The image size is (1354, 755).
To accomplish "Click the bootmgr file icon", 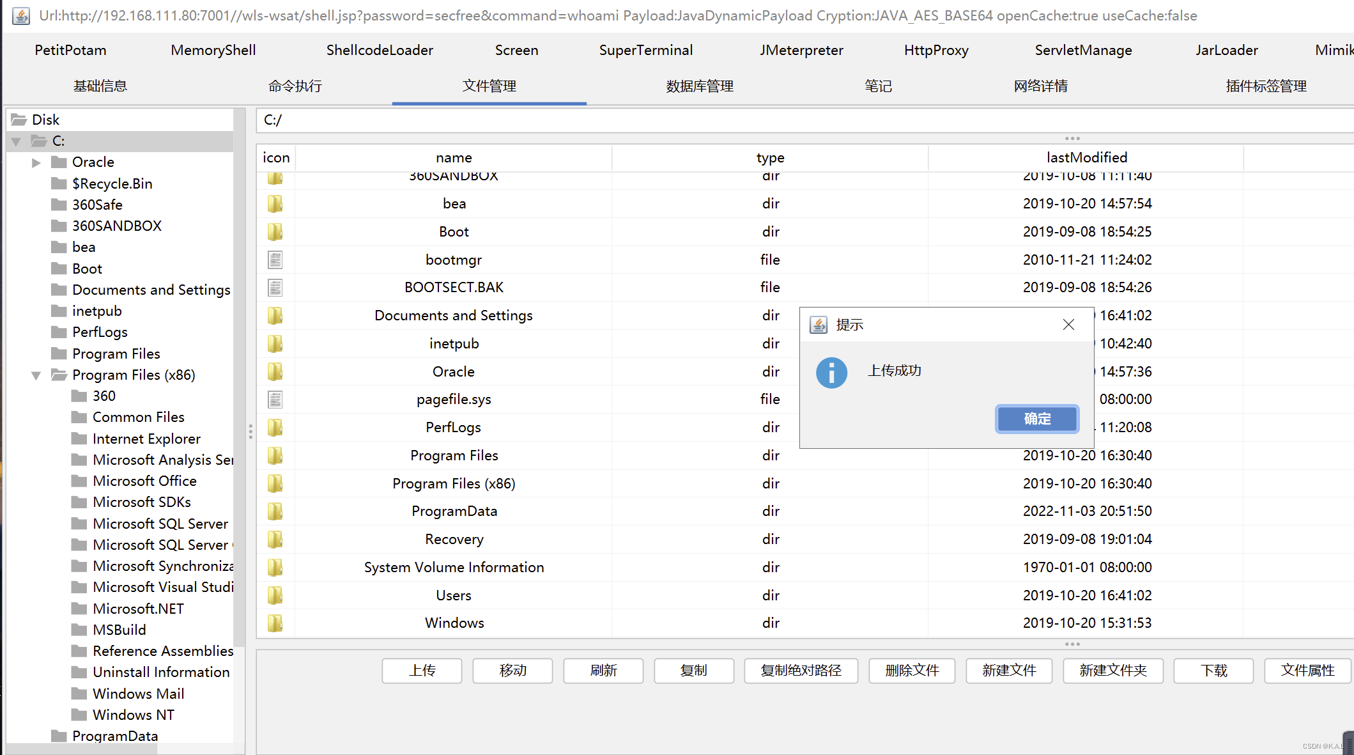I will [275, 260].
